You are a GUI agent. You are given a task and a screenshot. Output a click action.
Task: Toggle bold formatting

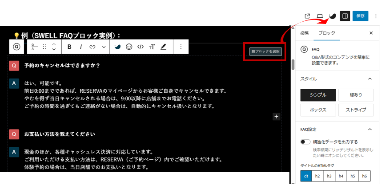pyautogui.click(x=69, y=47)
